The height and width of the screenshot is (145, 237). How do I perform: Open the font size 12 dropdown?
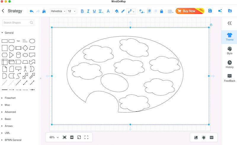pos(71,11)
